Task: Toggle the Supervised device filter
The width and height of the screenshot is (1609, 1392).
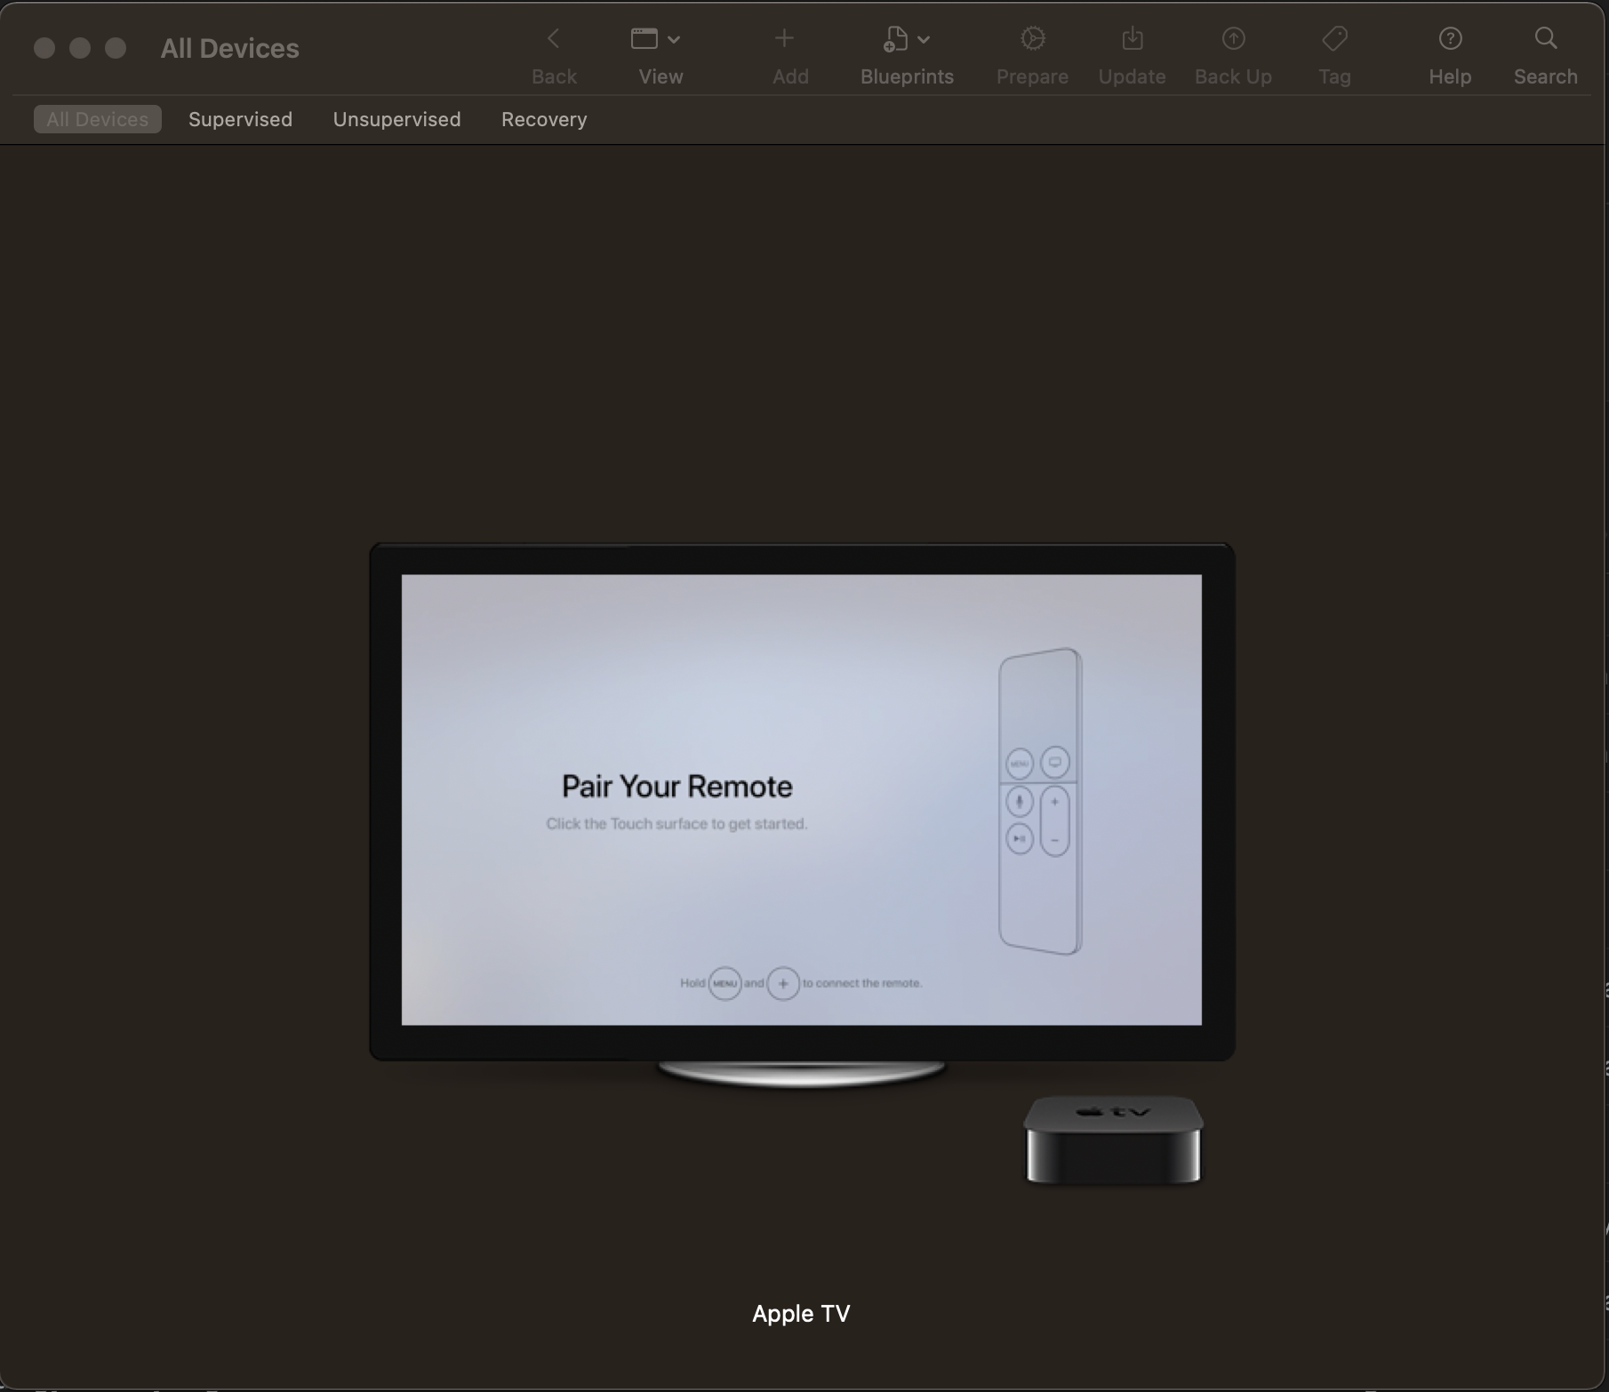Action: 240,119
